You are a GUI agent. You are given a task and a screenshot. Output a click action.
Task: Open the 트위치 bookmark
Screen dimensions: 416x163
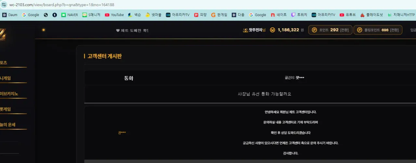[299, 15]
